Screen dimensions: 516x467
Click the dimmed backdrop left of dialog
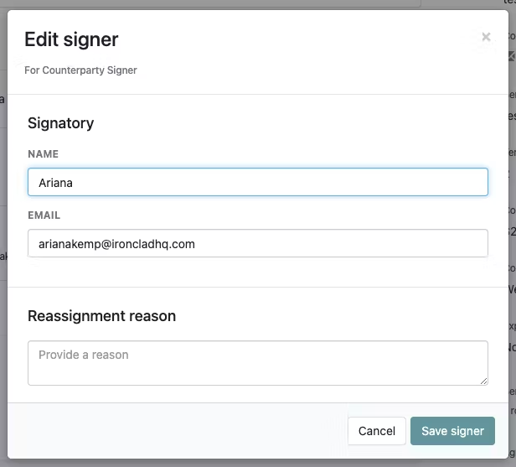(3, 231)
